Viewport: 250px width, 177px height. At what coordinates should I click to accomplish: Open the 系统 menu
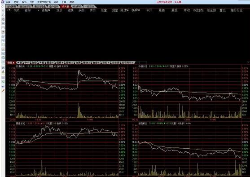(8, 2)
